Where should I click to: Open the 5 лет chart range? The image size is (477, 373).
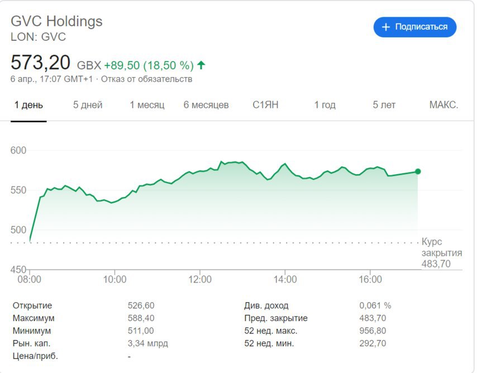coord(384,105)
